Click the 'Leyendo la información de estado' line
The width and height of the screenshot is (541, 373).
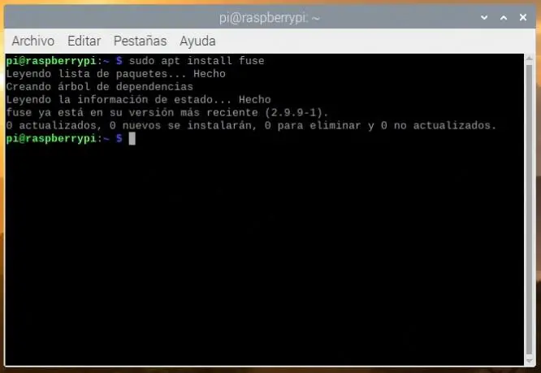pos(138,100)
